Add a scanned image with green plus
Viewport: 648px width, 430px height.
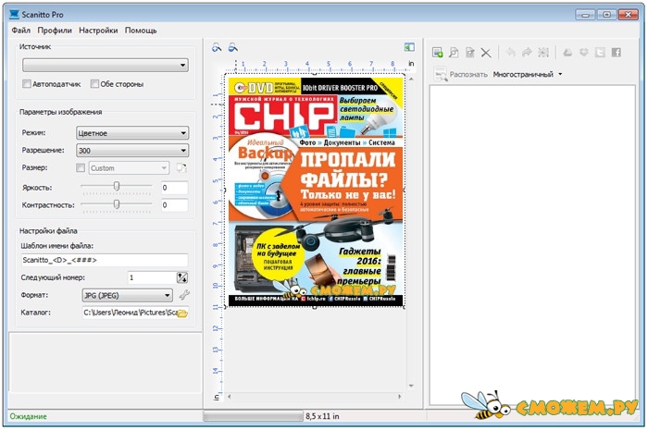437,53
